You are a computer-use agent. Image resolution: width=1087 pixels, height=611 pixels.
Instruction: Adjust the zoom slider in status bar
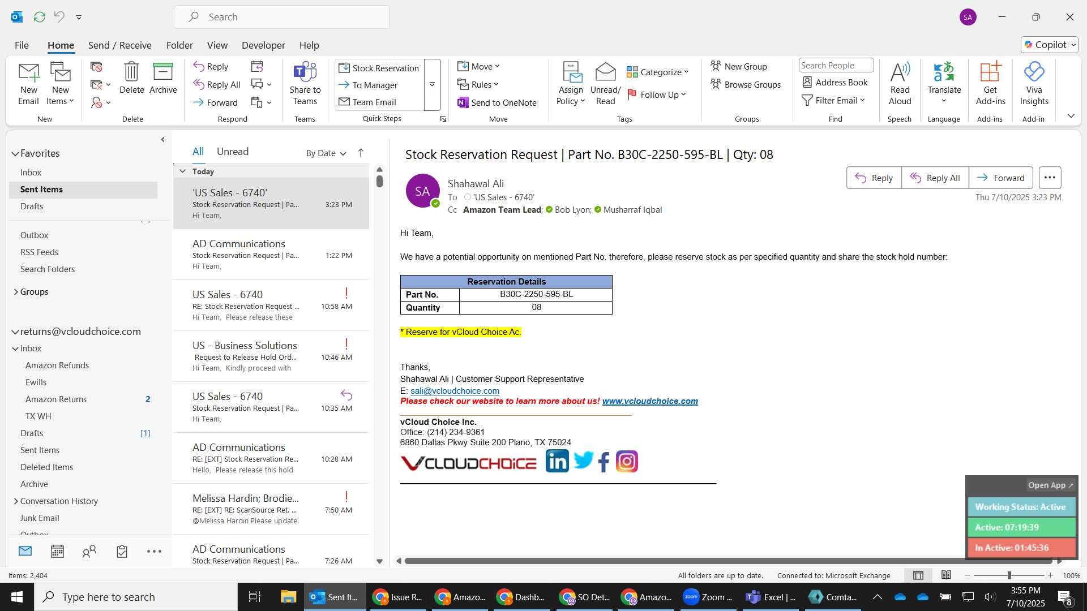coord(1009,575)
